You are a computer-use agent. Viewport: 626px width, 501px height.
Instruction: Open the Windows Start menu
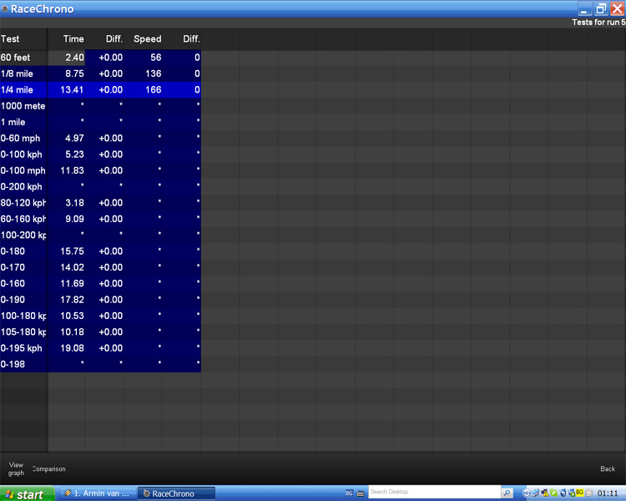point(27,493)
